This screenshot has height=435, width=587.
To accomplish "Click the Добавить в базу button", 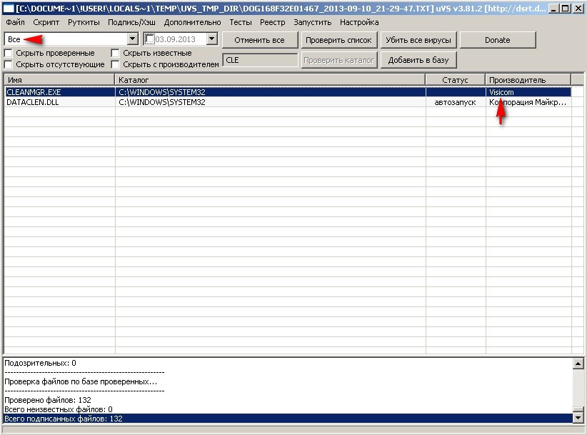I will [418, 60].
